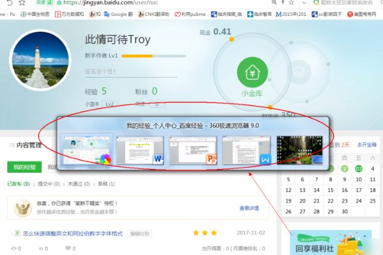This screenshot has width=383, height=255.
Task: Click the address bar URL jingyan.baidu.com
Action: (110, 3)
